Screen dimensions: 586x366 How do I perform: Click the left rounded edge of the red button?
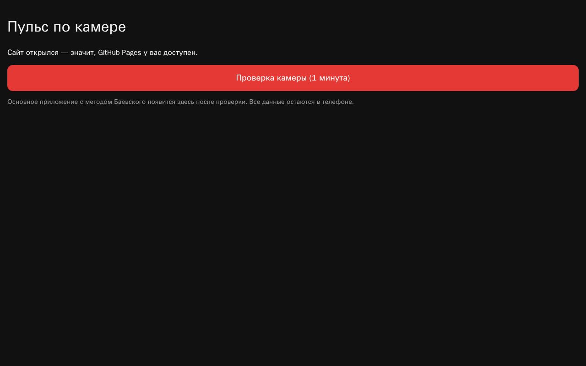[x=11, y=78]
